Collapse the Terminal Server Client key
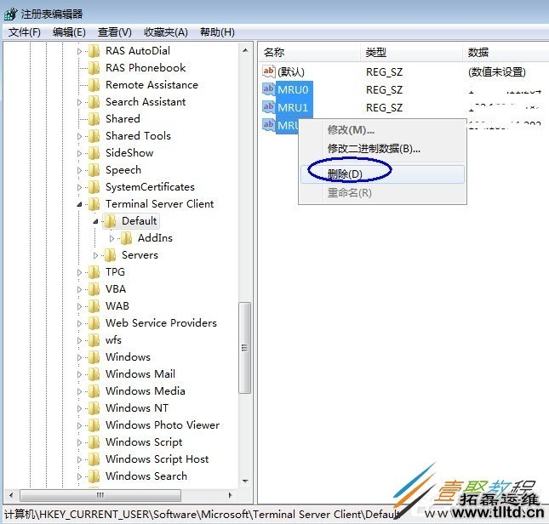This screenshot has height=524, width=549. (x=79, y=204)
